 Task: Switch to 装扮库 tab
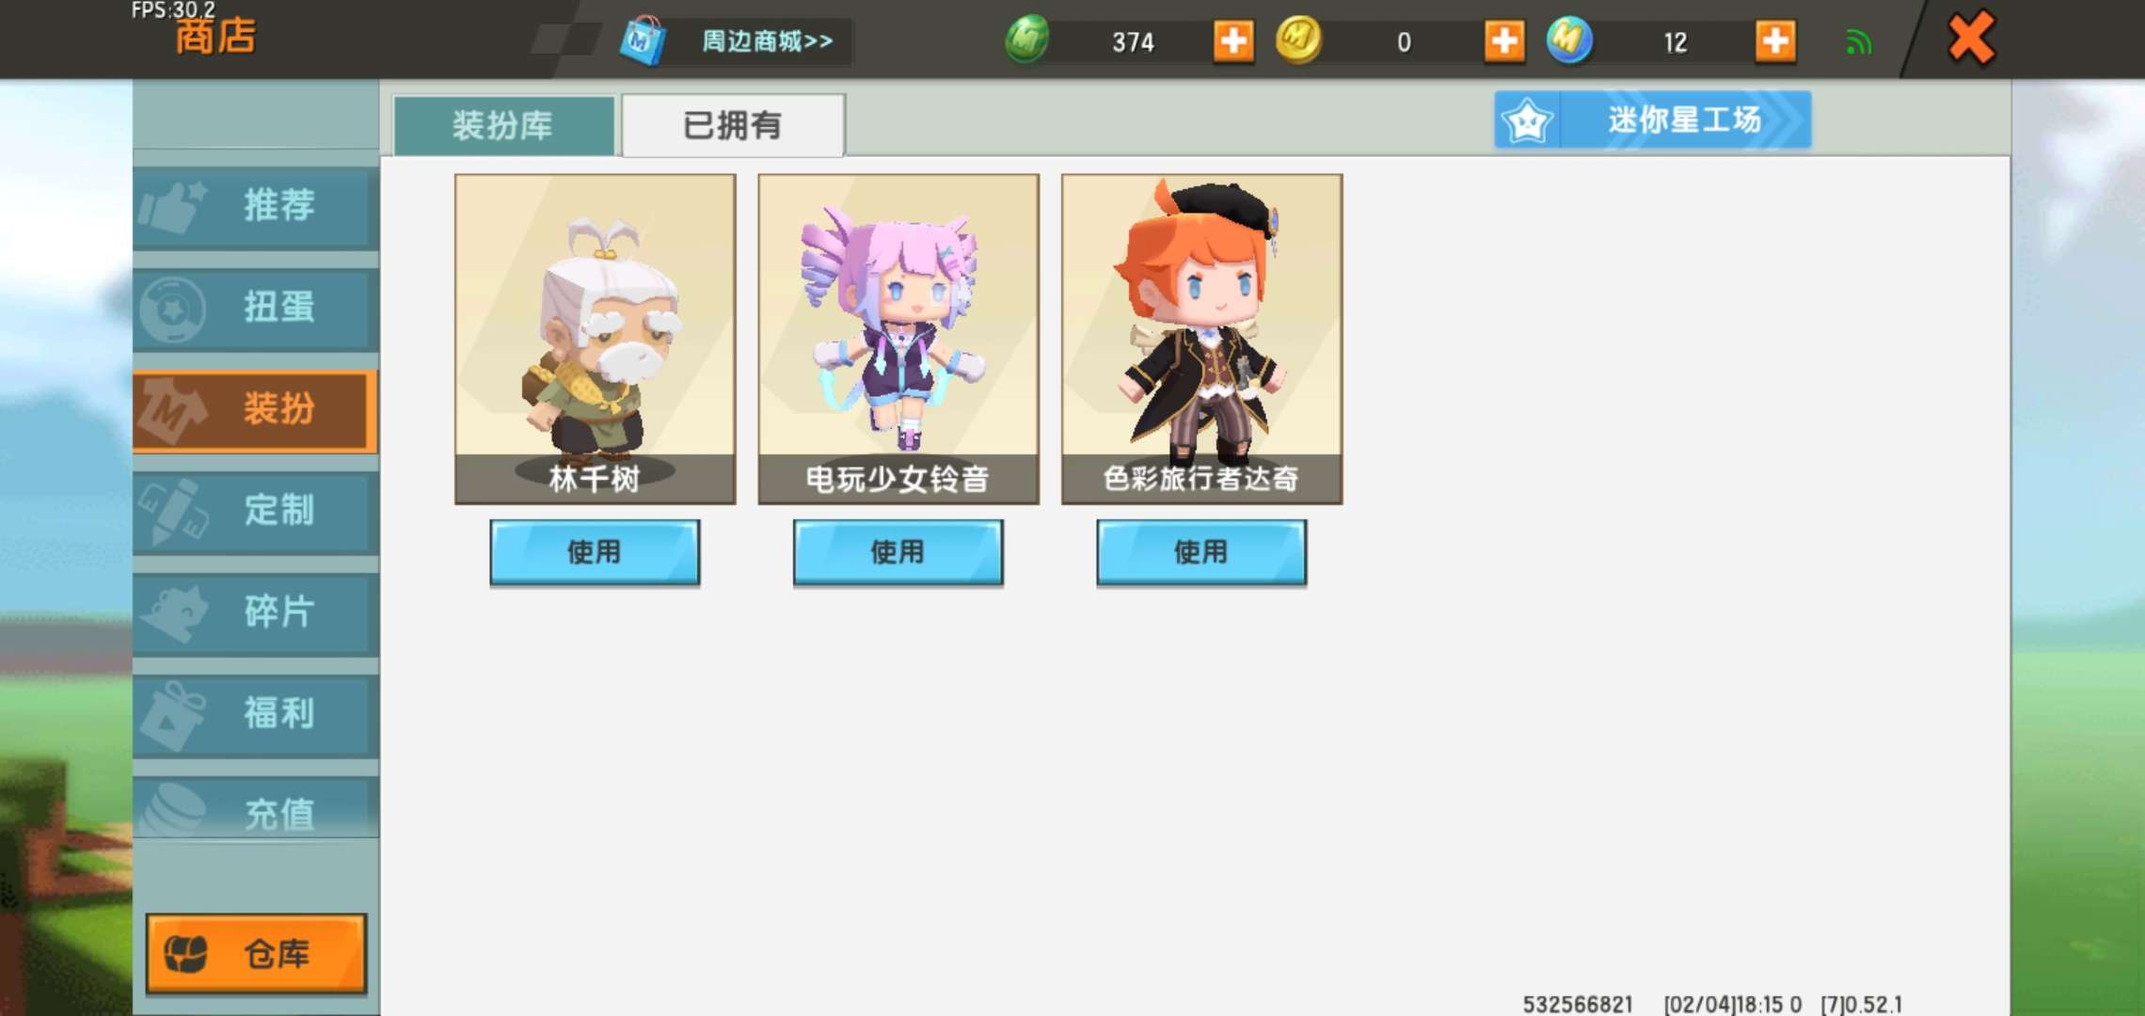503,125
